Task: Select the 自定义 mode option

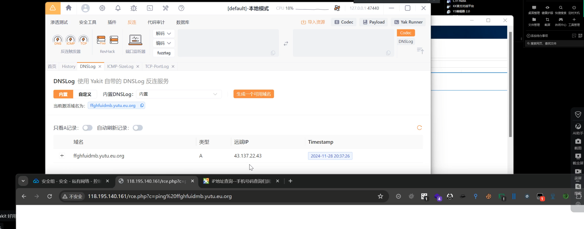Action: 85,94
